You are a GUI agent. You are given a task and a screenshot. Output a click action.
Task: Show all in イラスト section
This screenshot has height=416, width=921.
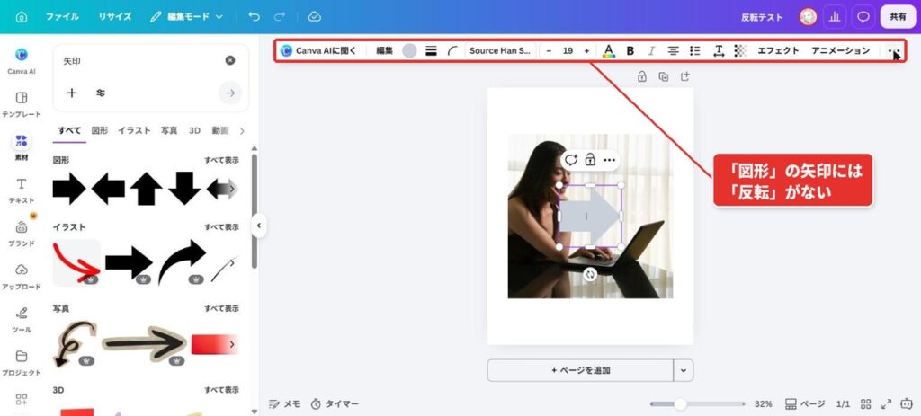pyautogui.click(x=221, y=227)
